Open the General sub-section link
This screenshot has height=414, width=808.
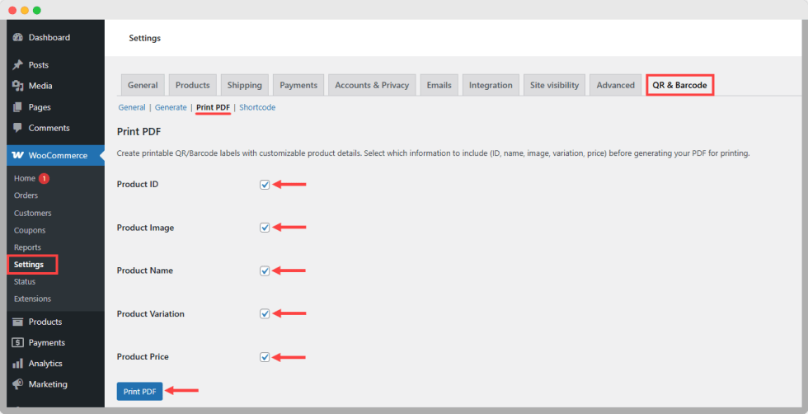pyautogui.click(x=132, y=107)
